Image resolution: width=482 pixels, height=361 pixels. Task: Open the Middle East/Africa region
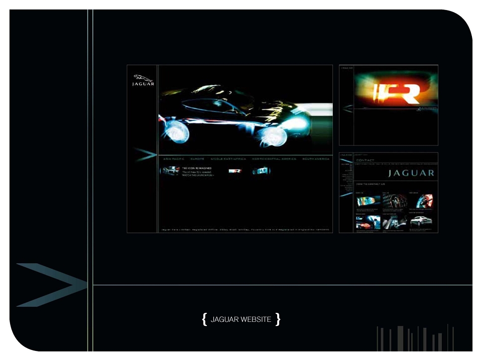pos(228,159)
